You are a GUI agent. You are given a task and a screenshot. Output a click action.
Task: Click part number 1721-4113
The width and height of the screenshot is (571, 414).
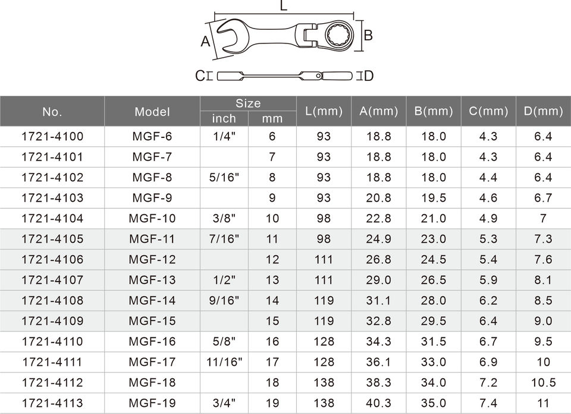pyautogui.click(x=52, y=403)
